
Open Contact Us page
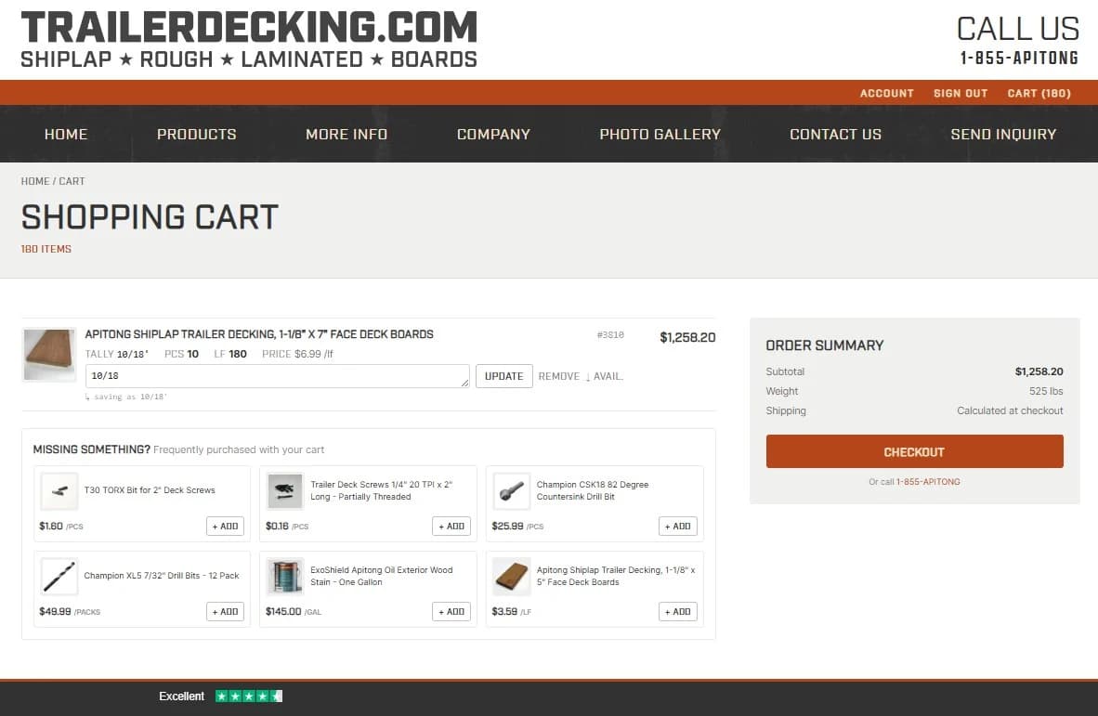point(835,134)
